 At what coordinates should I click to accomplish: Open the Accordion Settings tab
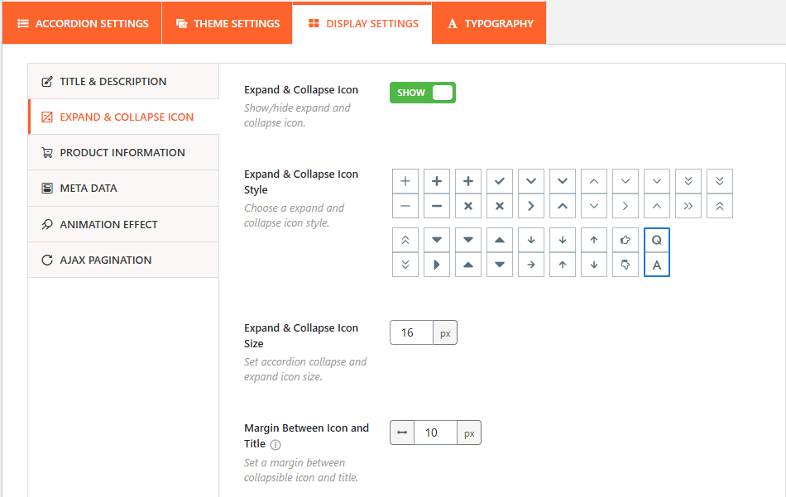click(82, 23)
